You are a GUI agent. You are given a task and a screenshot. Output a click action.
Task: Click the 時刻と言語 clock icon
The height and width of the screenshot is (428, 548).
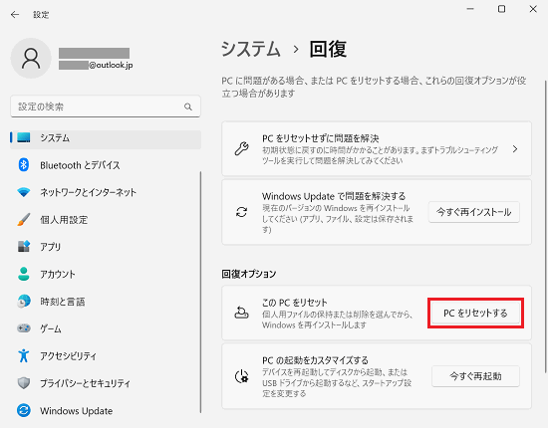[24, 301]
